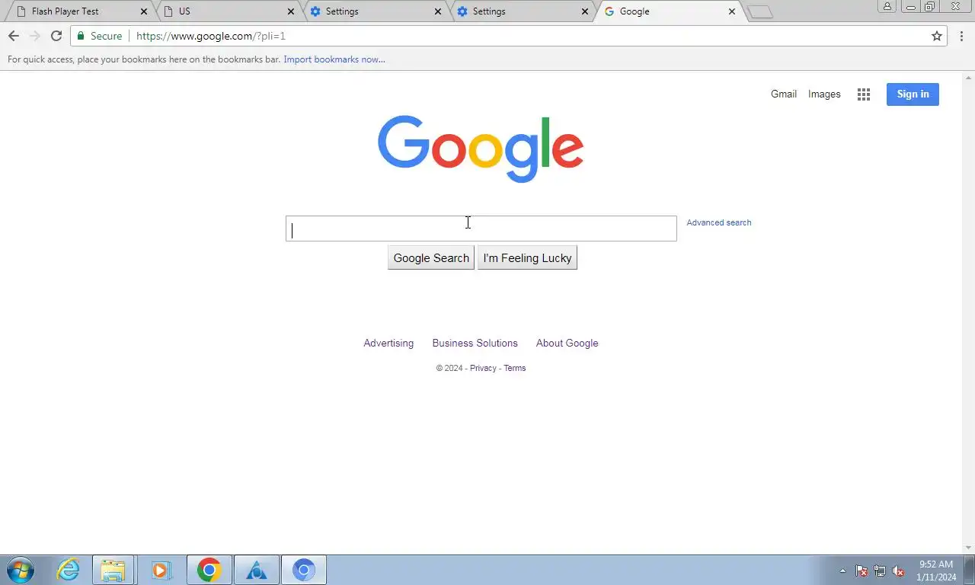Click the green Secure padlock icon

pyautogui.click(x=81, y=36)
